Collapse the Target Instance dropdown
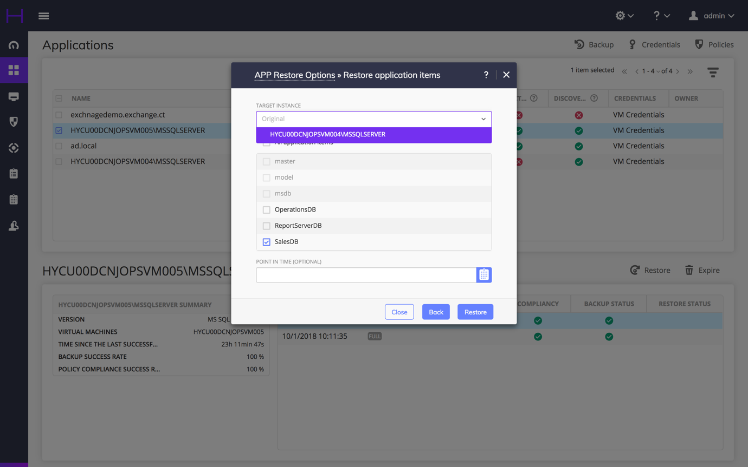 [x=483, y=119]
